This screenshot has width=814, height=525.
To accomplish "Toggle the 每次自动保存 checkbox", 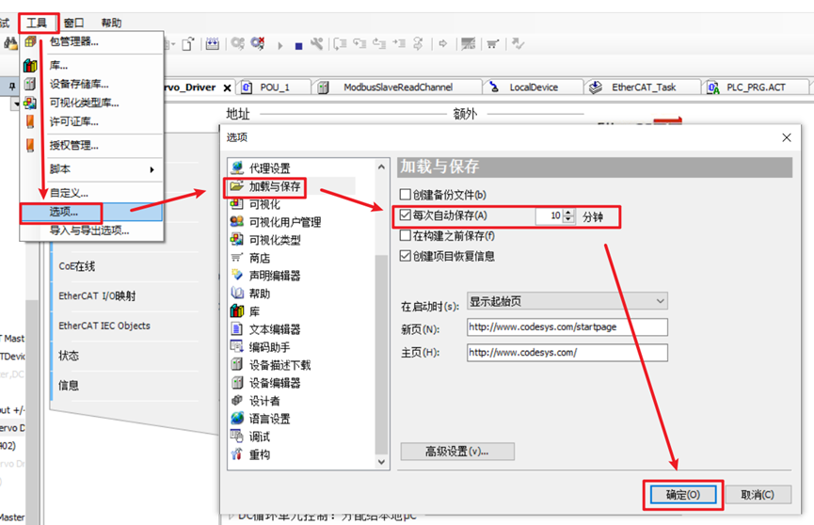I will coord(406,215).
